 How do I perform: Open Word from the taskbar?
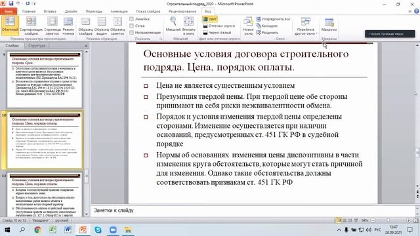pyautogui.click(x=68, y=230)
